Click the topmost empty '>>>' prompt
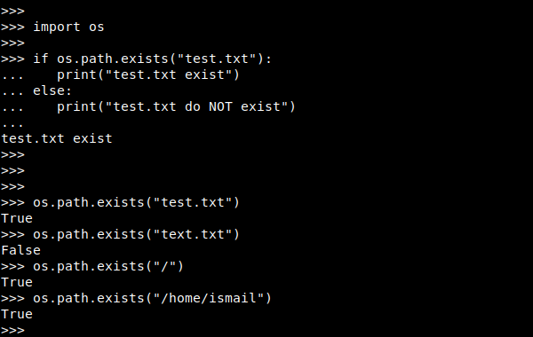This screenshot has height=337, width=533. coord(13,11)
